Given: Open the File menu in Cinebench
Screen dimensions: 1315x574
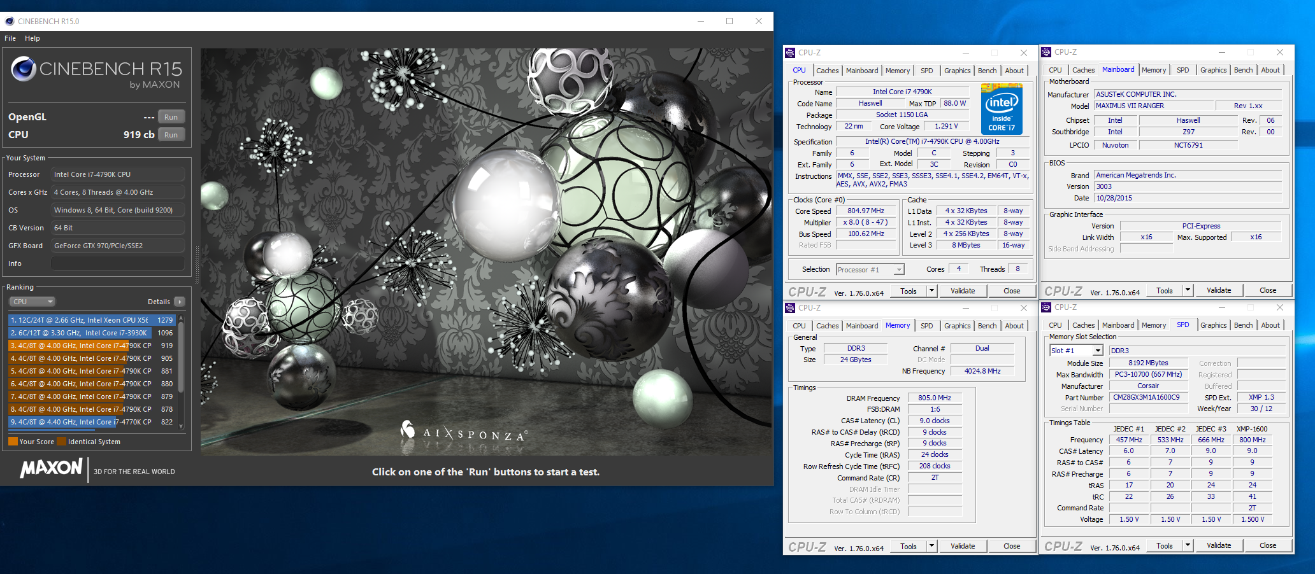Looking at the screenshot, I should pyautogui.click(x=10, y=38).
